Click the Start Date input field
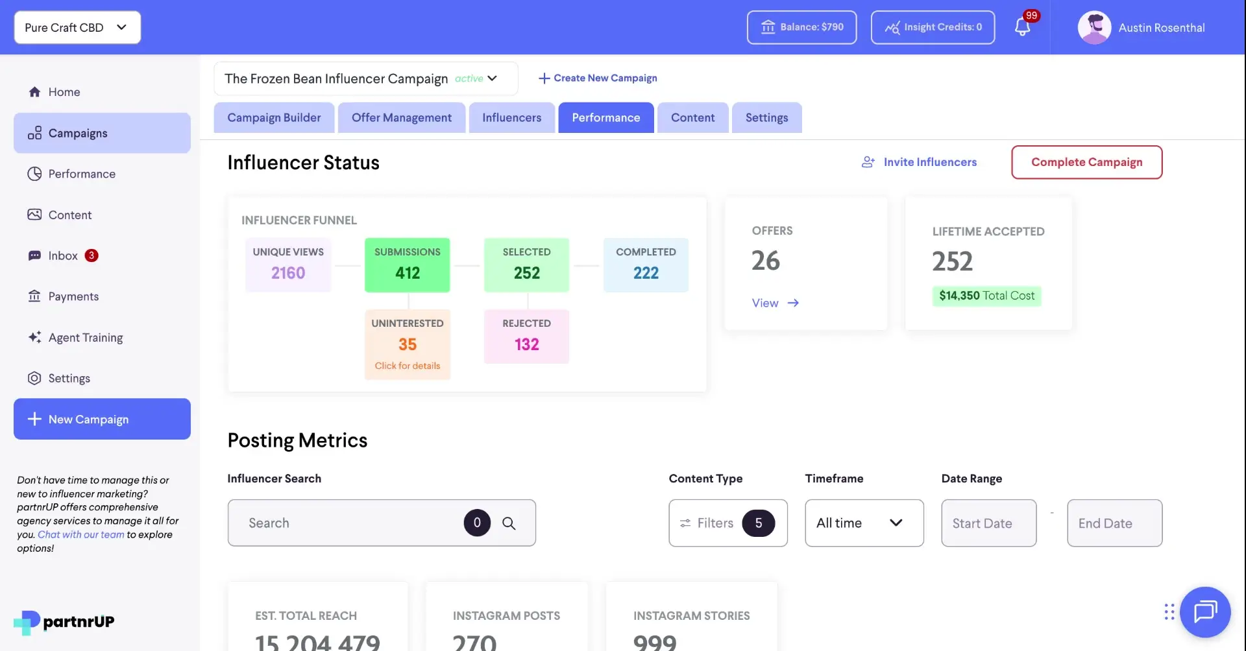Viewport: 1246px width, 651px height. point(988,523)
